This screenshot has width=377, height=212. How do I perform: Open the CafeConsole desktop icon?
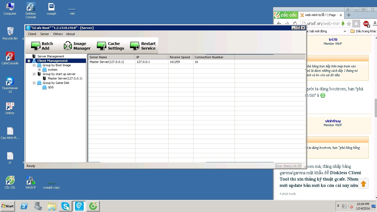[x=10, y=57]
